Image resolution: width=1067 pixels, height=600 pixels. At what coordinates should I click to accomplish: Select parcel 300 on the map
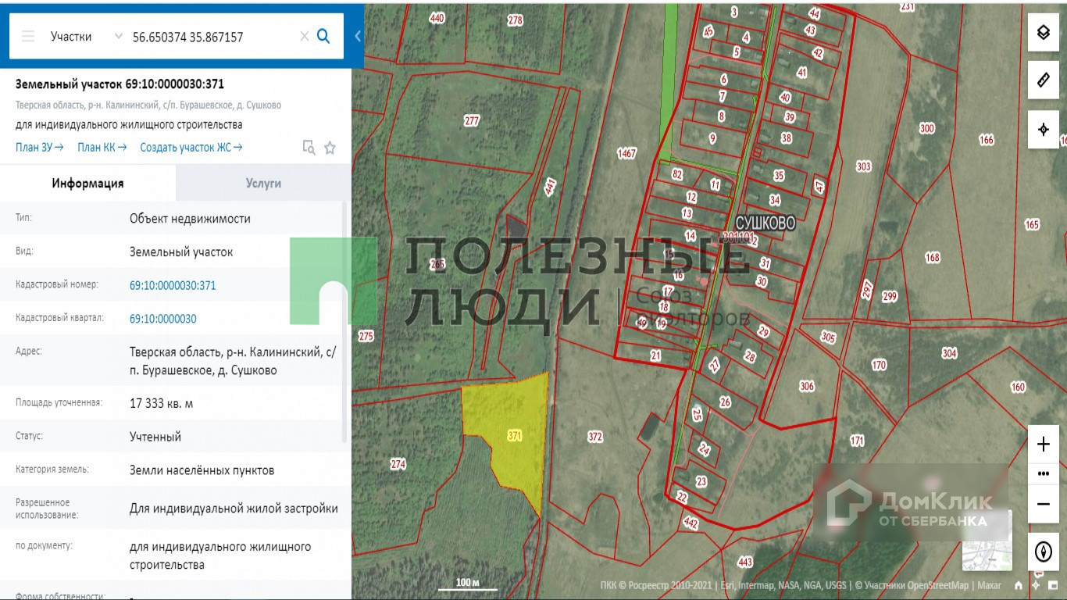pyautogui.click(x=927, y=128)
